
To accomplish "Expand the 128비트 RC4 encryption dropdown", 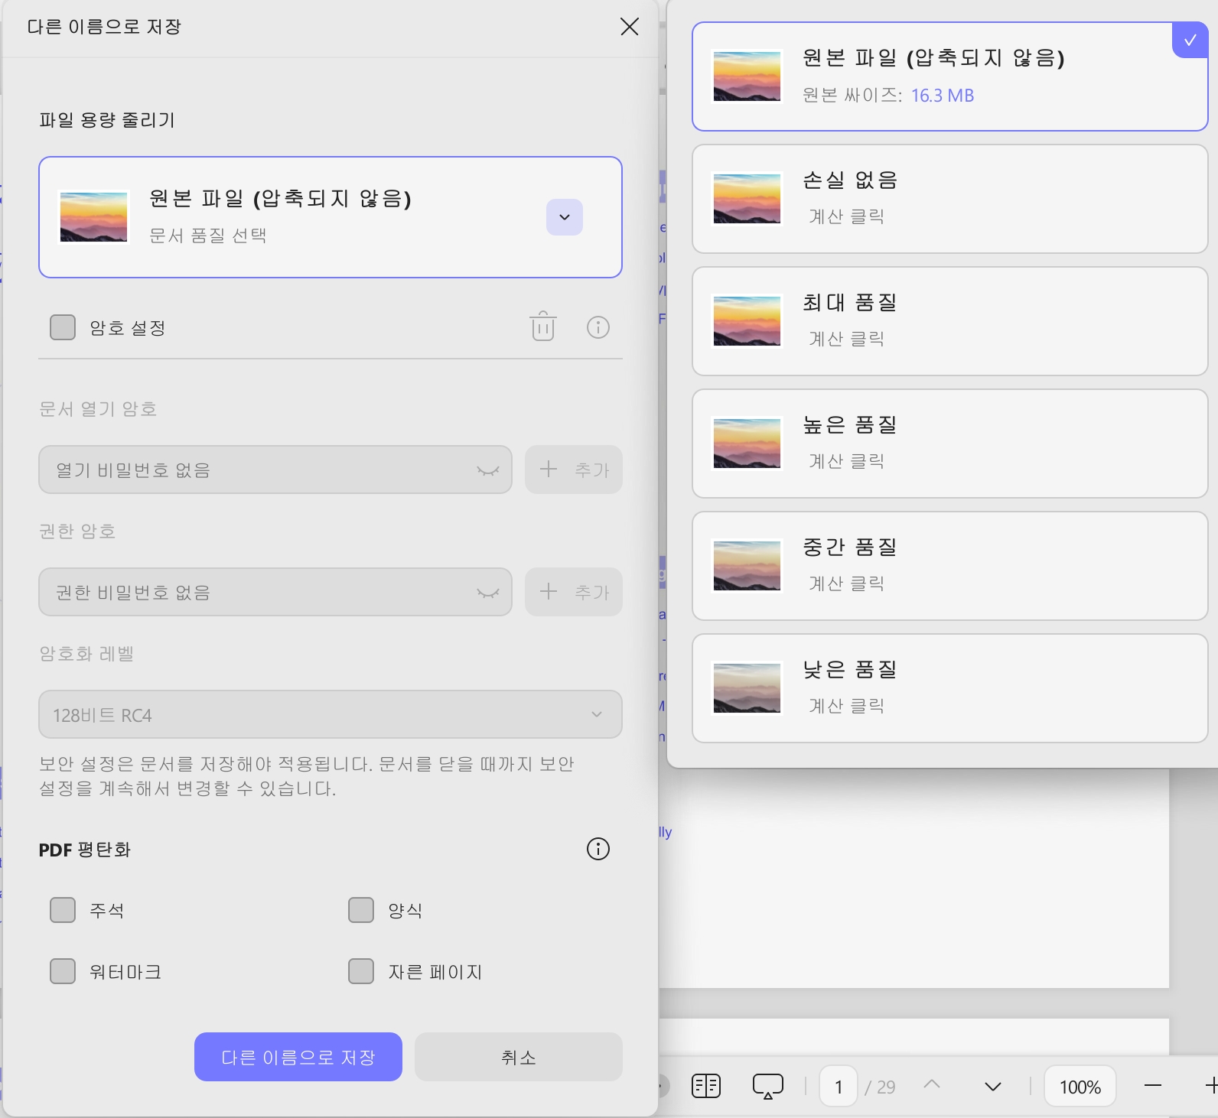I will tap(331, 714).
